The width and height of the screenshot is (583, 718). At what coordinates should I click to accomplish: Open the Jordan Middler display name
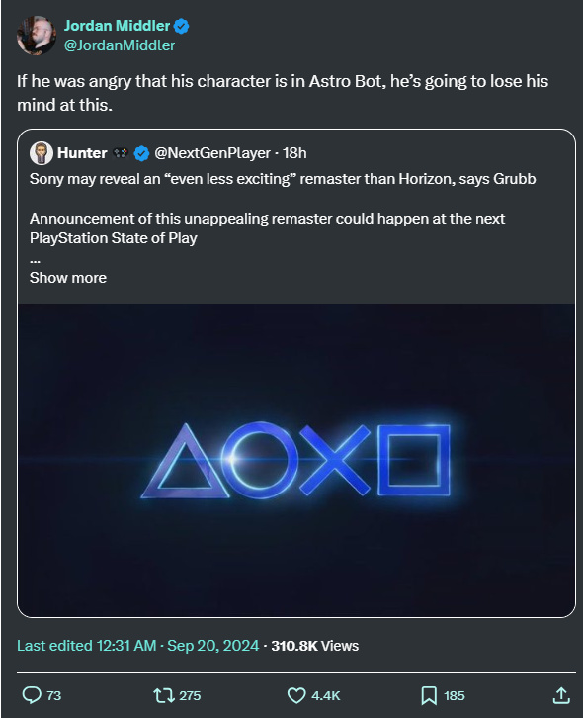(x=117, y=26)
